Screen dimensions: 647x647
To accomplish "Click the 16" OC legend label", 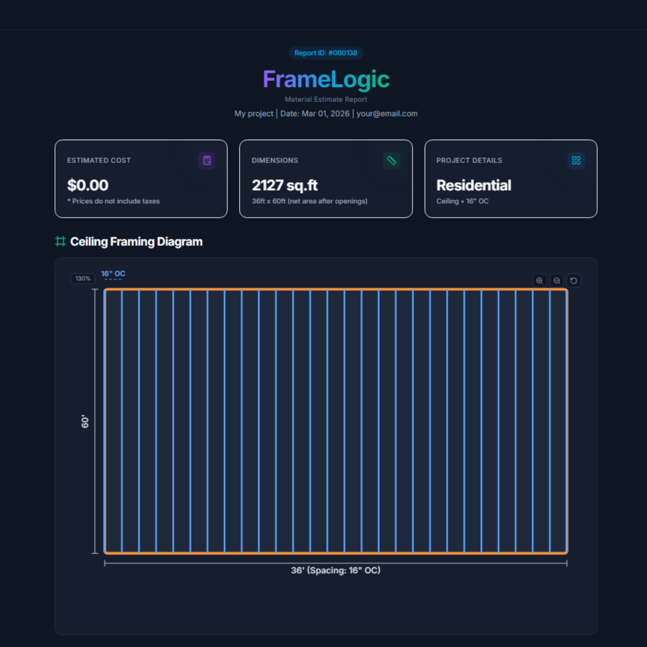I will (x=113, y=274).
